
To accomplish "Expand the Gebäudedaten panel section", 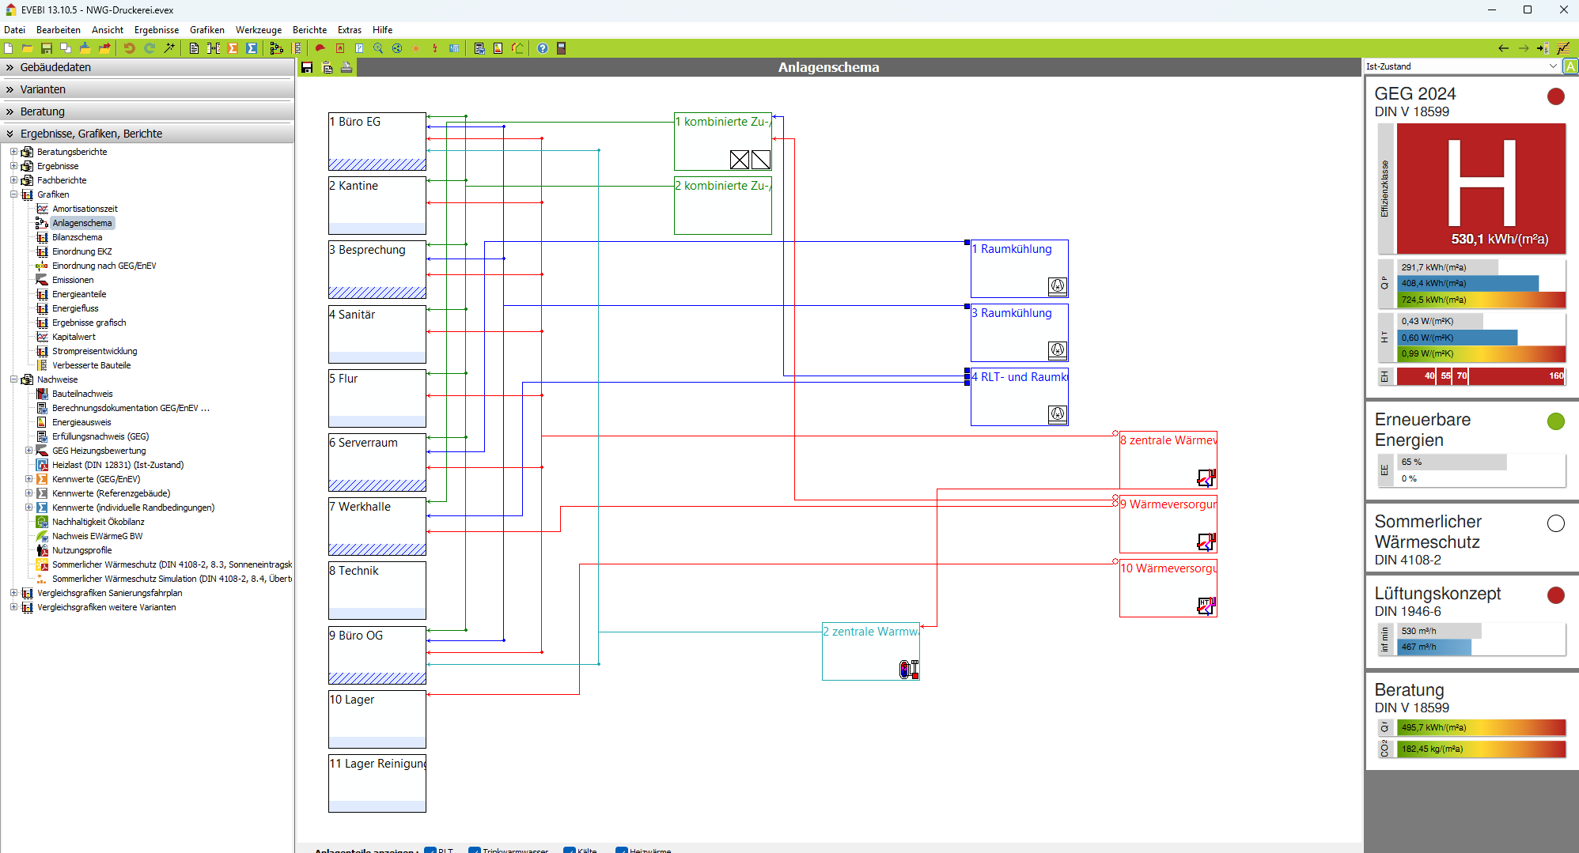I will pos(55,67).
